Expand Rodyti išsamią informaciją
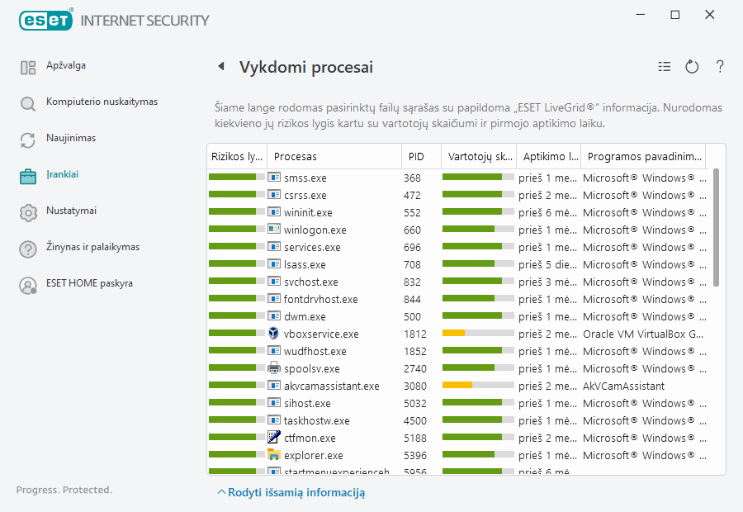This screenshot has width=743, height=512. (x=291, y=492)
